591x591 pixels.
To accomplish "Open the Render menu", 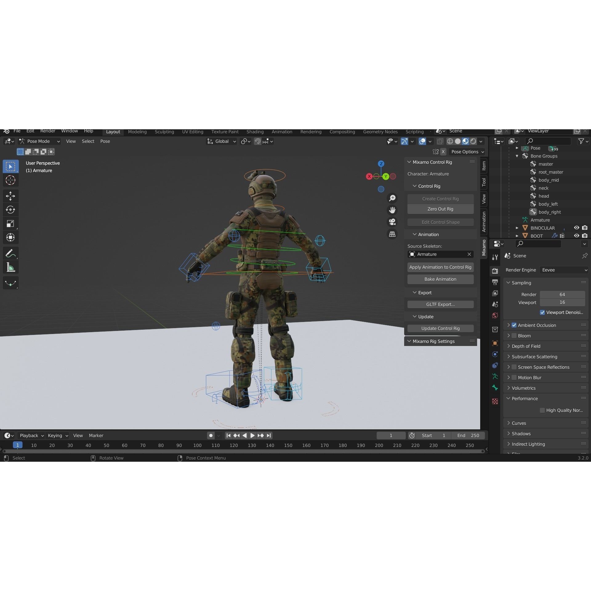I will click(48, 131).
